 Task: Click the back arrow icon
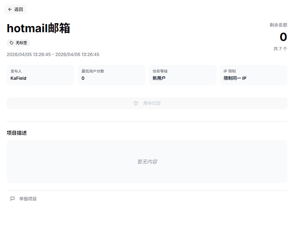tap(10, 9)
